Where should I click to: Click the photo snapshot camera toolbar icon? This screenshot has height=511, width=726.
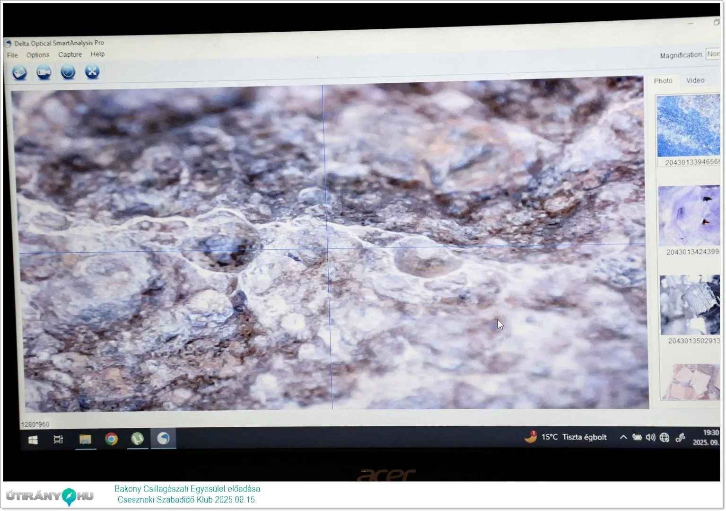19,72
